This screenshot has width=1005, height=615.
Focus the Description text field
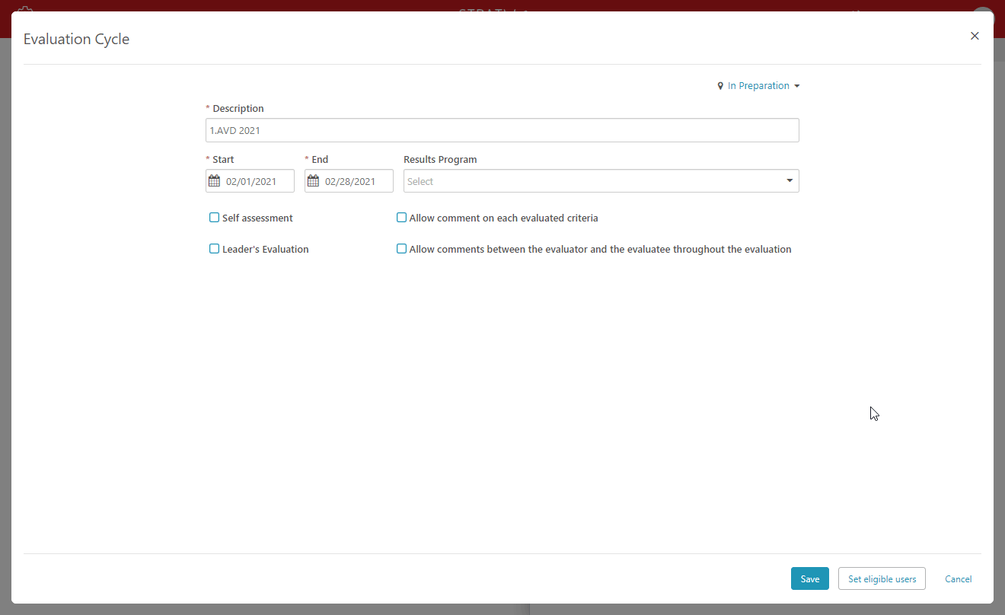point(502,130)
